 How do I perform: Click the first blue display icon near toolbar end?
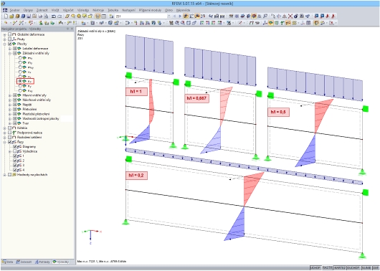316,16
